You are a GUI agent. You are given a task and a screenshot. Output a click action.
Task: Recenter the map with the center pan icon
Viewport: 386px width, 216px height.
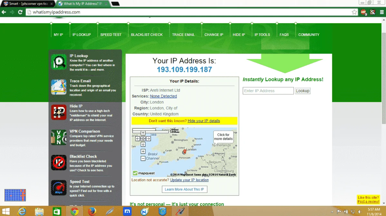tap(143, 139)
